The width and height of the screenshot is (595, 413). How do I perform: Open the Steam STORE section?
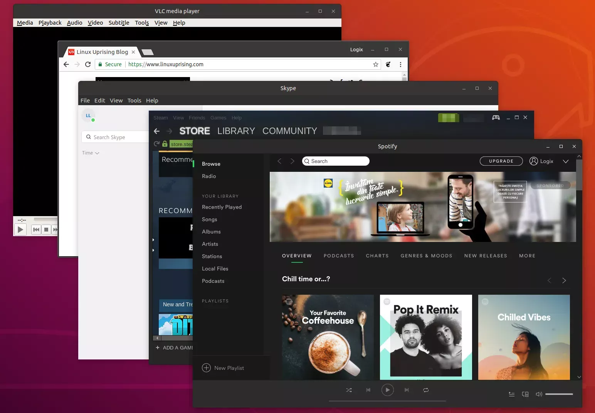pyautogui.click(x=195, y=131)
